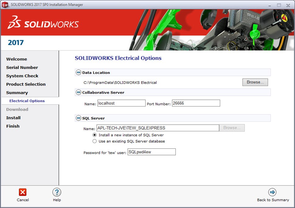Select Install a new instance of SQL Server

(x=95, y=135)
